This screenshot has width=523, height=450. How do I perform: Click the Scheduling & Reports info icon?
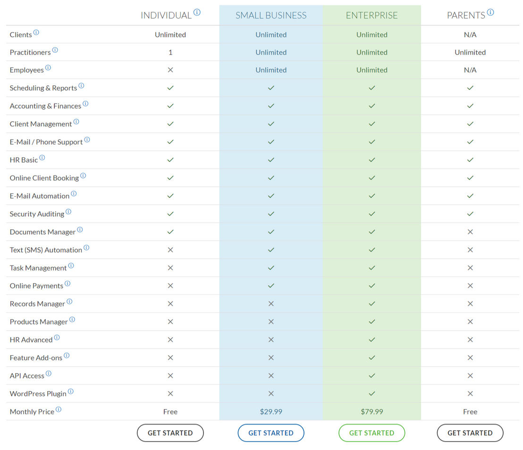point(81,86)
